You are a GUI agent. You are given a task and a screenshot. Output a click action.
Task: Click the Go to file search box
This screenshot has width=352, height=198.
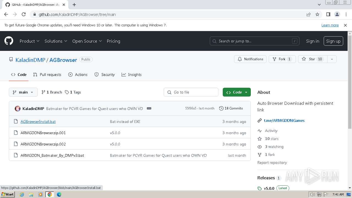(x=191, y=92)
